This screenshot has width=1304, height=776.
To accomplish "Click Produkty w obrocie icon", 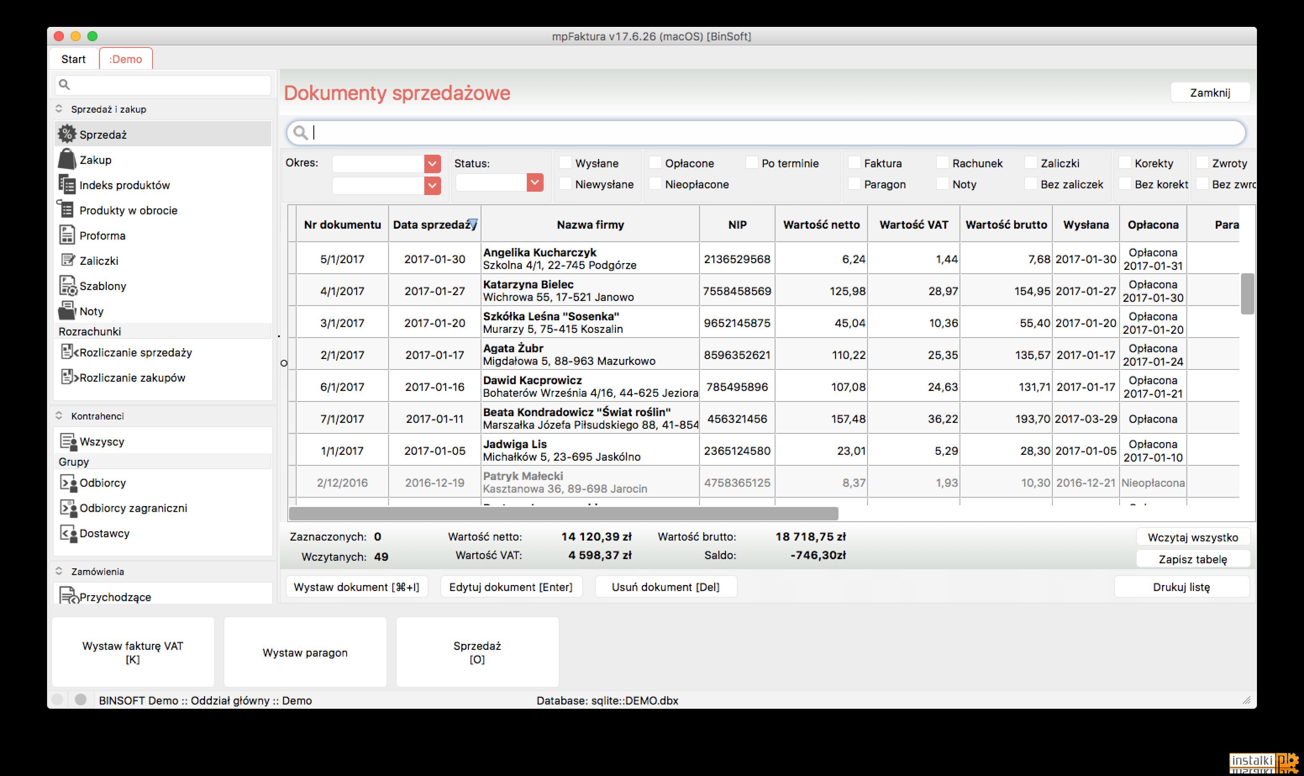I will (x=67, y=210).
